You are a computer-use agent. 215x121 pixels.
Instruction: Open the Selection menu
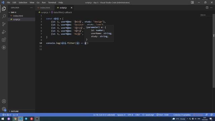(x=23, y=2)
